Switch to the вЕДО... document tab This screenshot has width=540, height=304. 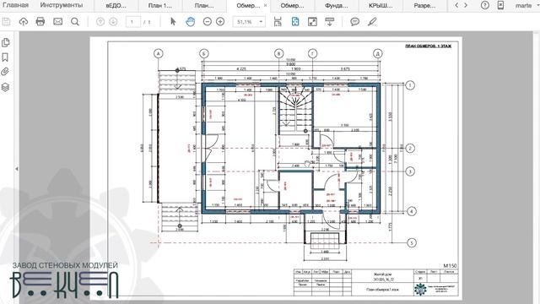click(116, 6)
